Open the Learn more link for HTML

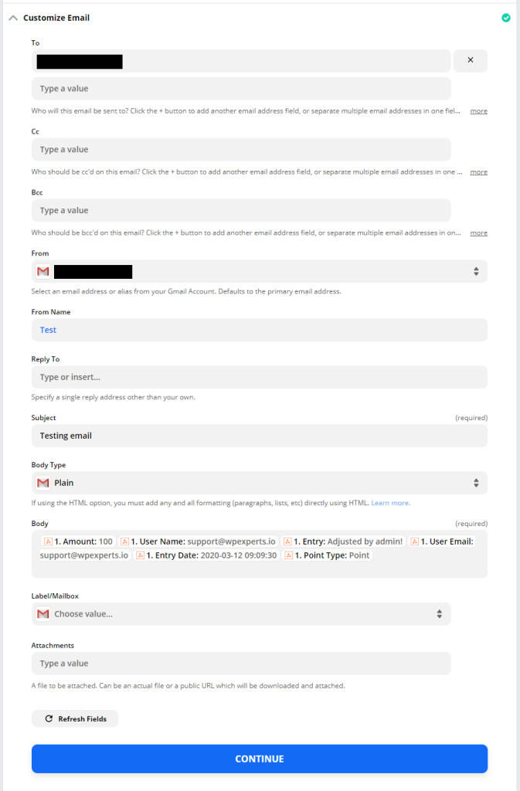coord(390,503)
